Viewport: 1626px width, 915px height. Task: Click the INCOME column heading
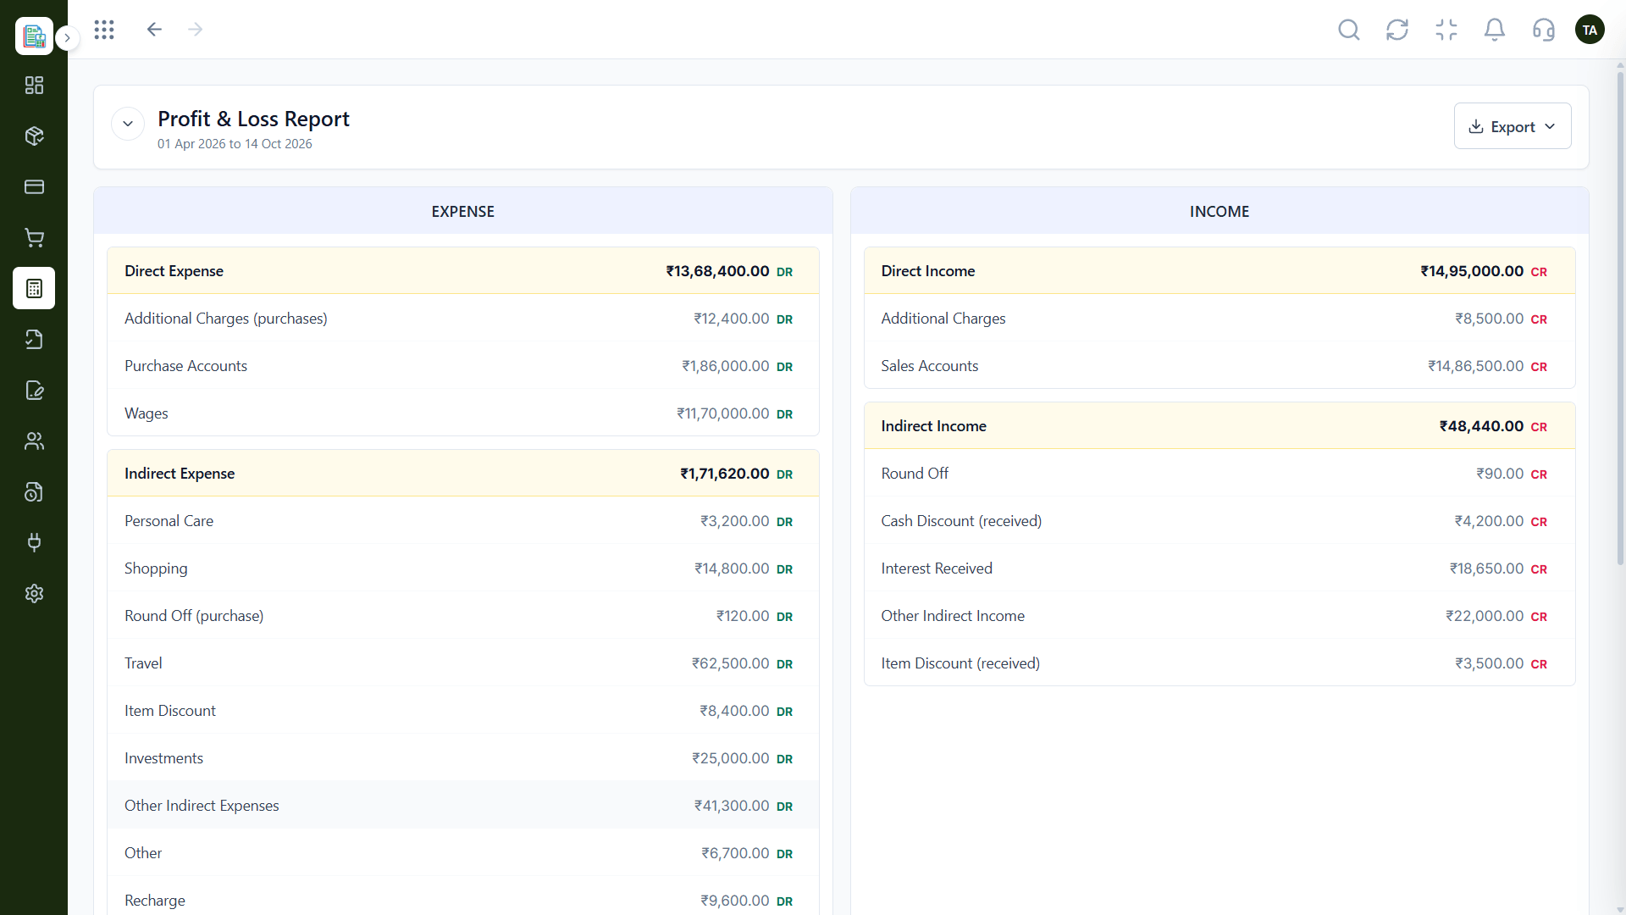(1219, 212)
